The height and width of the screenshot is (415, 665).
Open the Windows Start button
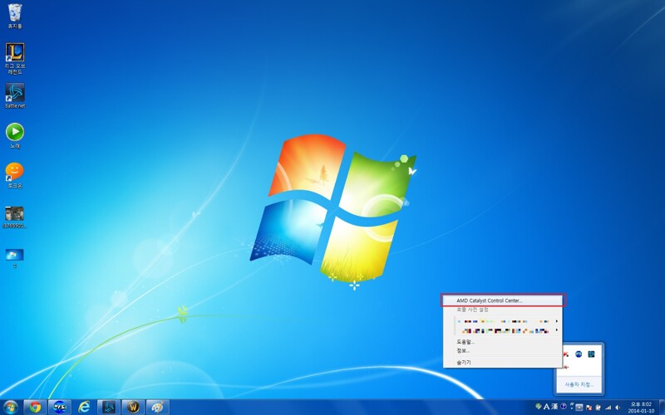pos(10,408)
